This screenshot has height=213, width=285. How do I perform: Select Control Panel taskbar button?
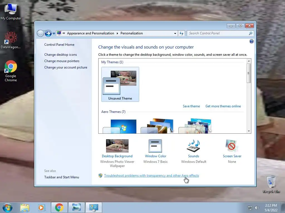(94, 207)
